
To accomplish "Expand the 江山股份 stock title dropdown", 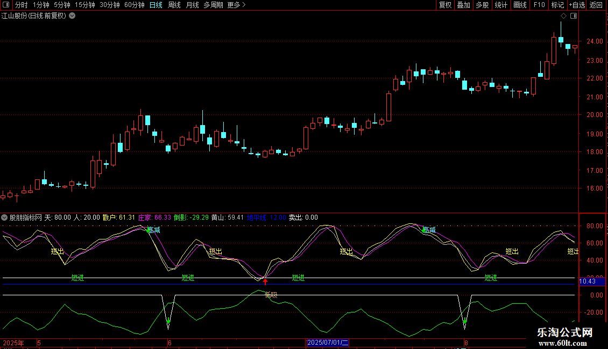I will pyautogui.click(x=72, y=16).
